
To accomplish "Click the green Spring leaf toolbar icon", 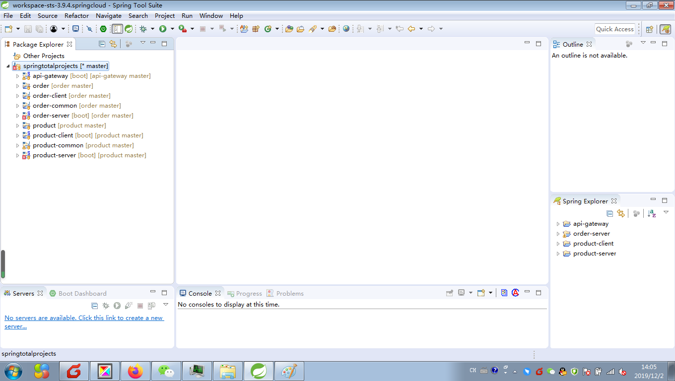I will [x=129, y=29].
